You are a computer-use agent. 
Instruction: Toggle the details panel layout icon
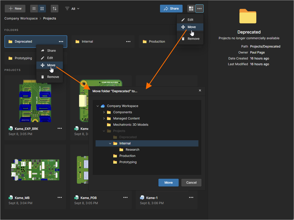191,9
